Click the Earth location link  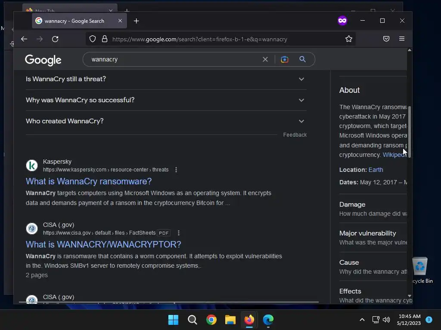(x=376, y=170)
